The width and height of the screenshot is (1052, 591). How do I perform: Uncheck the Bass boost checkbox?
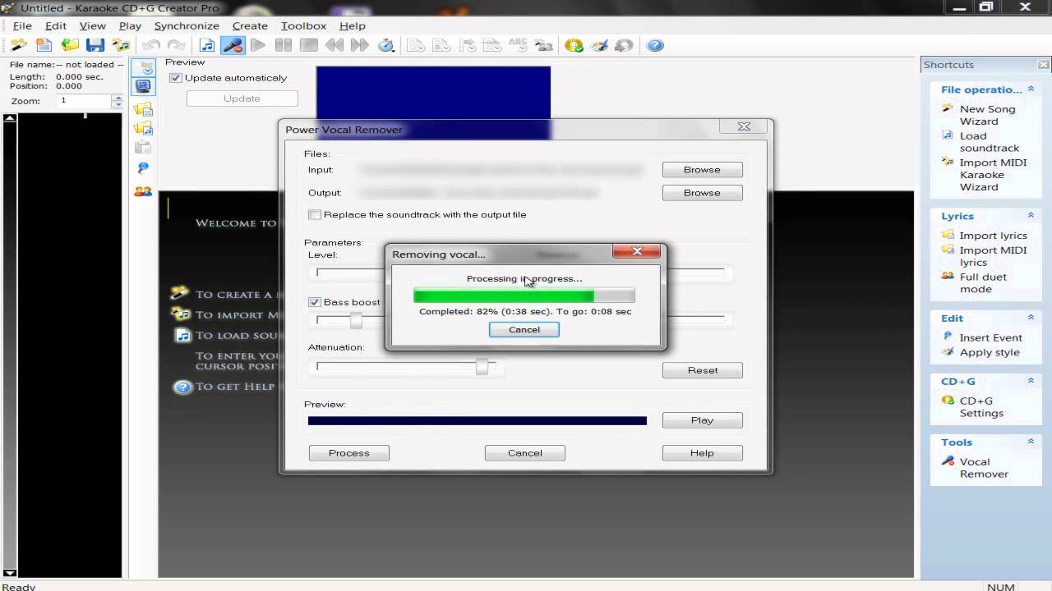coord(314,302)
